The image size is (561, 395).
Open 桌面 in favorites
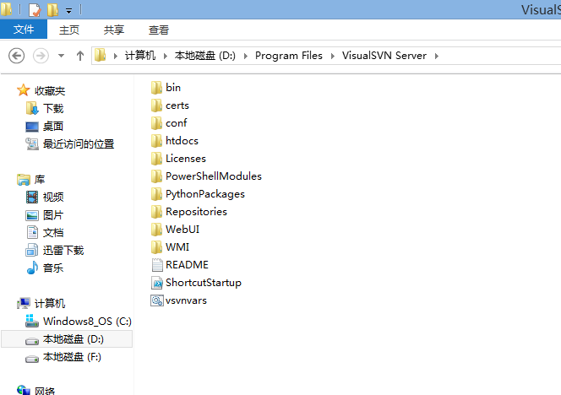tap(53, 127)
